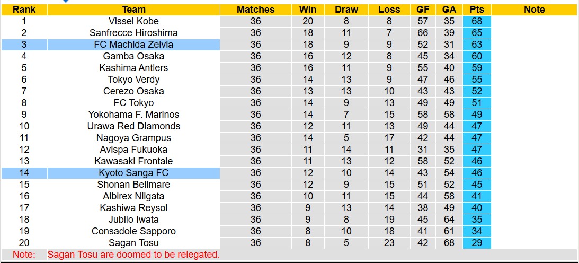Click the Draw column header
The width and height of the screenshot is (579, 263).
click(346, 10)
